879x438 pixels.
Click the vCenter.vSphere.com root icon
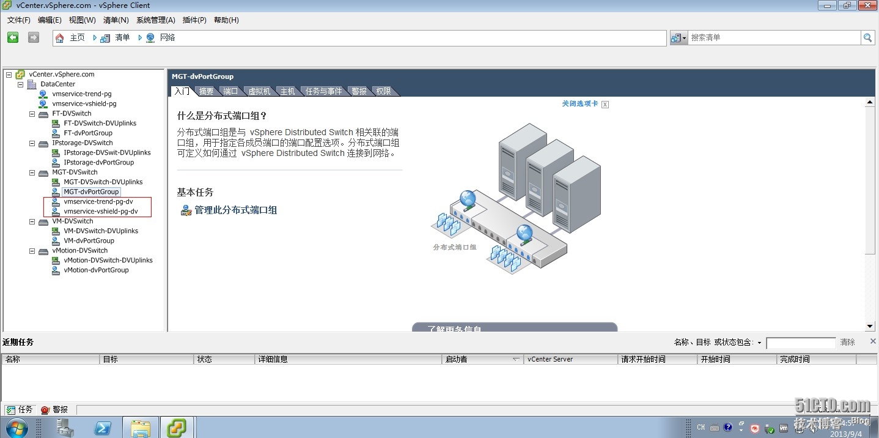pos(20,75)
